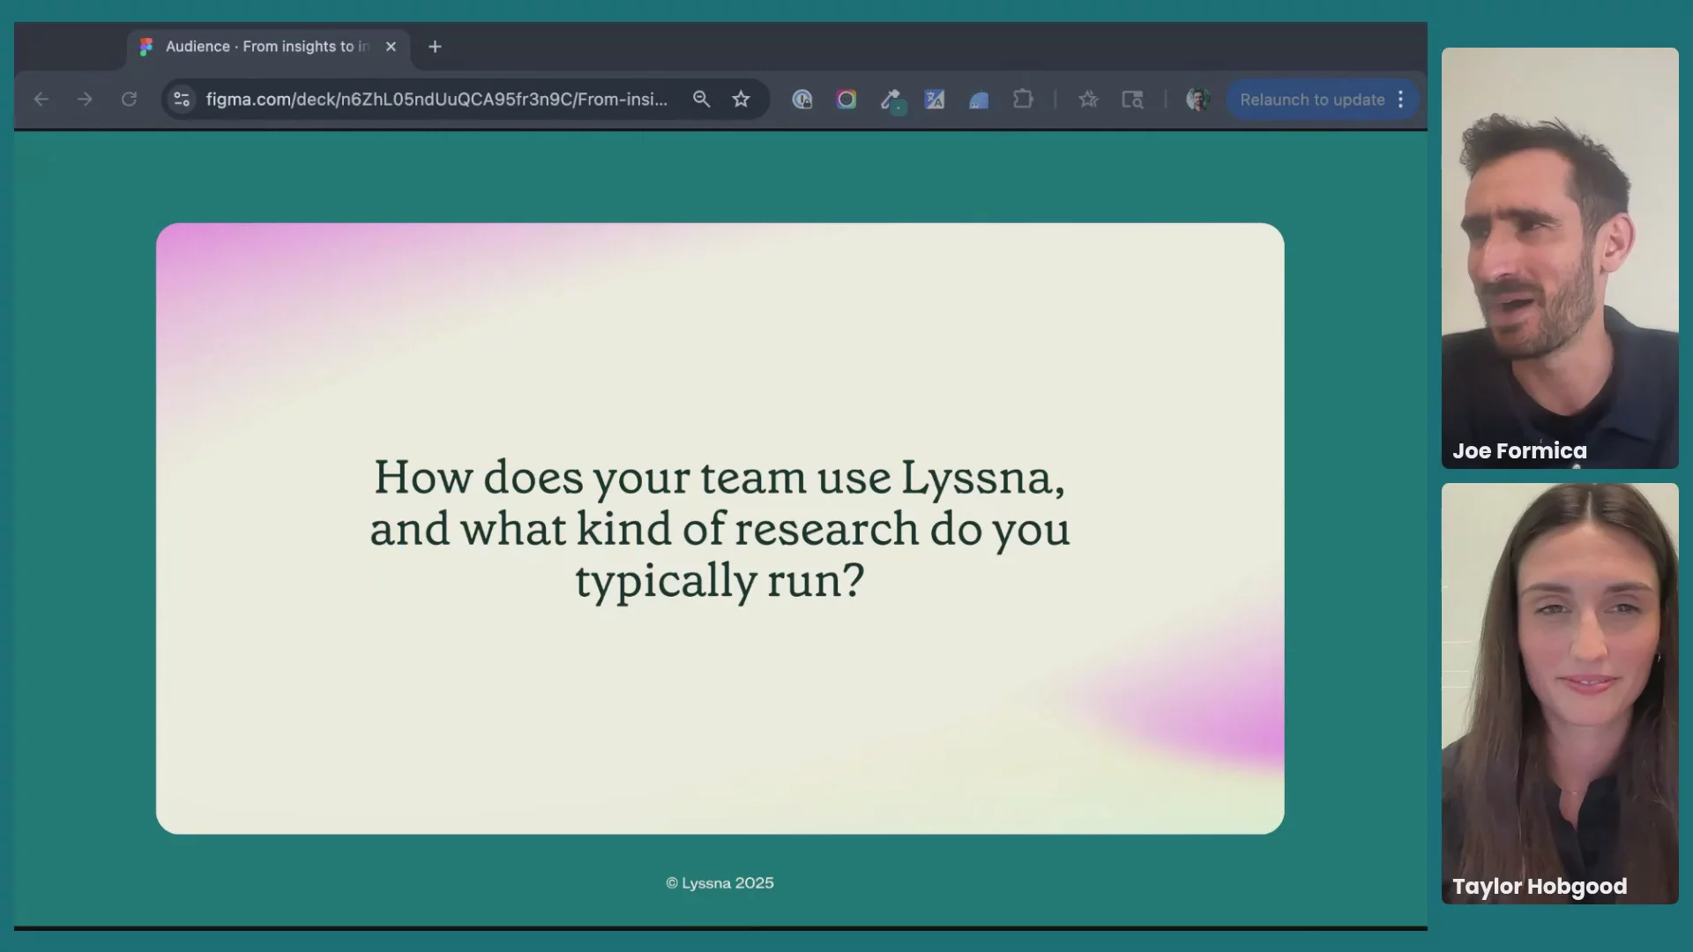The width and height of the screenshot is (1693, 952).
Task: Open Chrome three-dot menu
Action: (x=1400, y=100)
